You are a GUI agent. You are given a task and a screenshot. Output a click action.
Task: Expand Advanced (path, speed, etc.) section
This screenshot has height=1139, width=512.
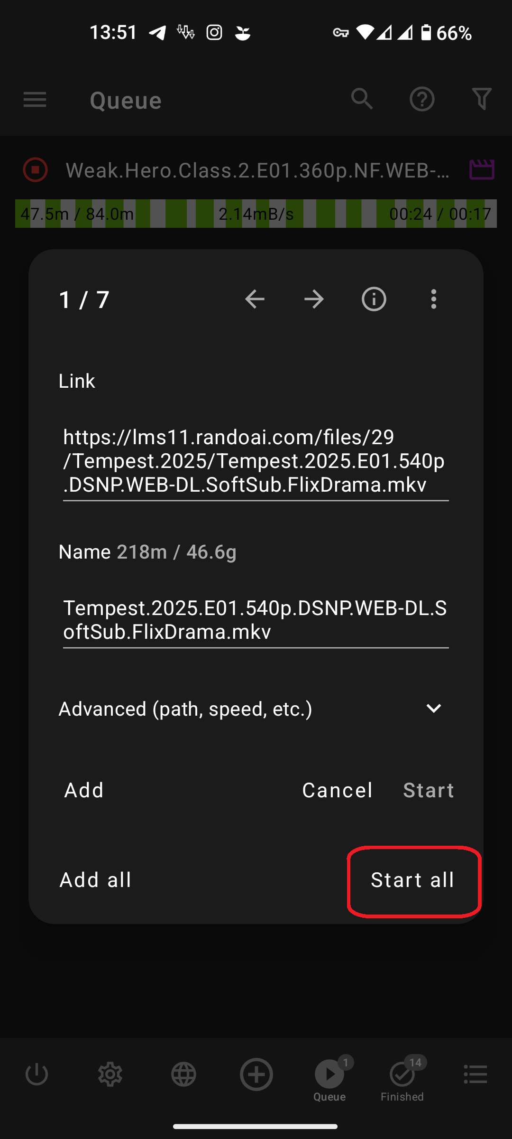pyautogui.click(x=251, y=709)
